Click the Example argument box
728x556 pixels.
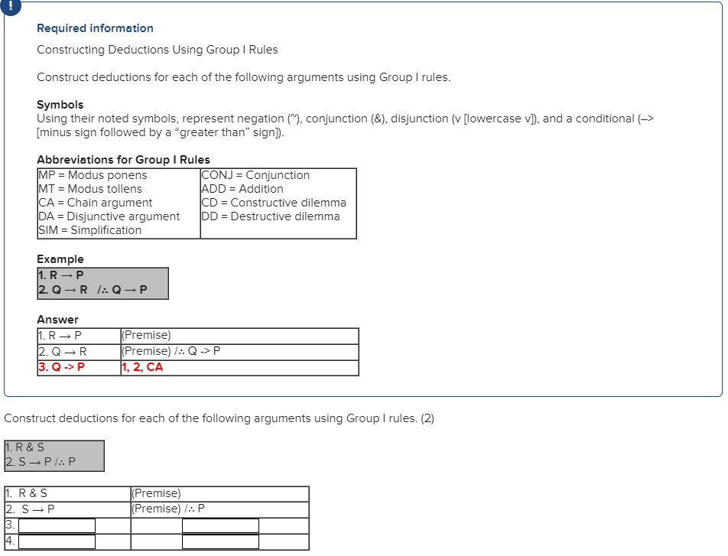click(x=102, y=283)
